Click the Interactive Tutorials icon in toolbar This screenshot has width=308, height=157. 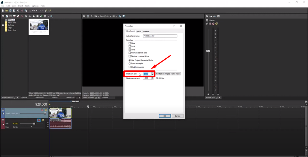click(46, 10)
